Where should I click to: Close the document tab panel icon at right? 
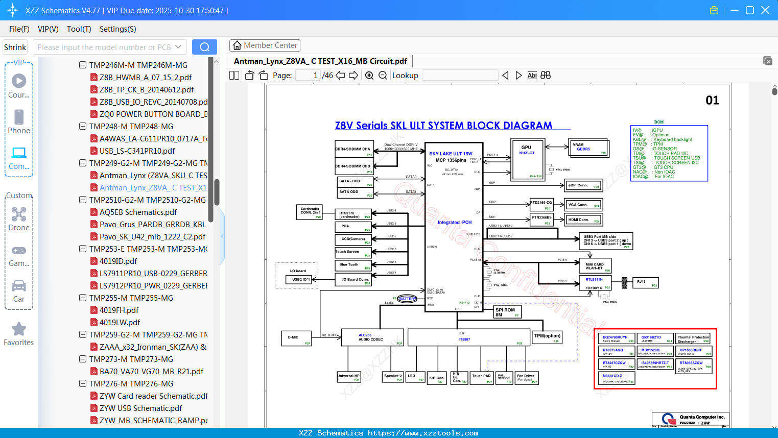pos(768,61)
